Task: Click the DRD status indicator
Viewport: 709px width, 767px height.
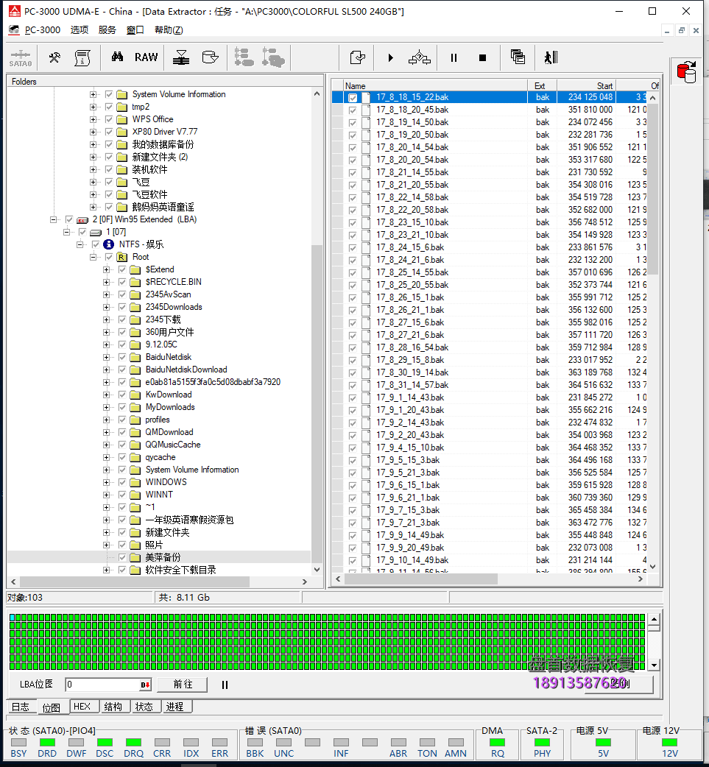Action: [47, 742]
